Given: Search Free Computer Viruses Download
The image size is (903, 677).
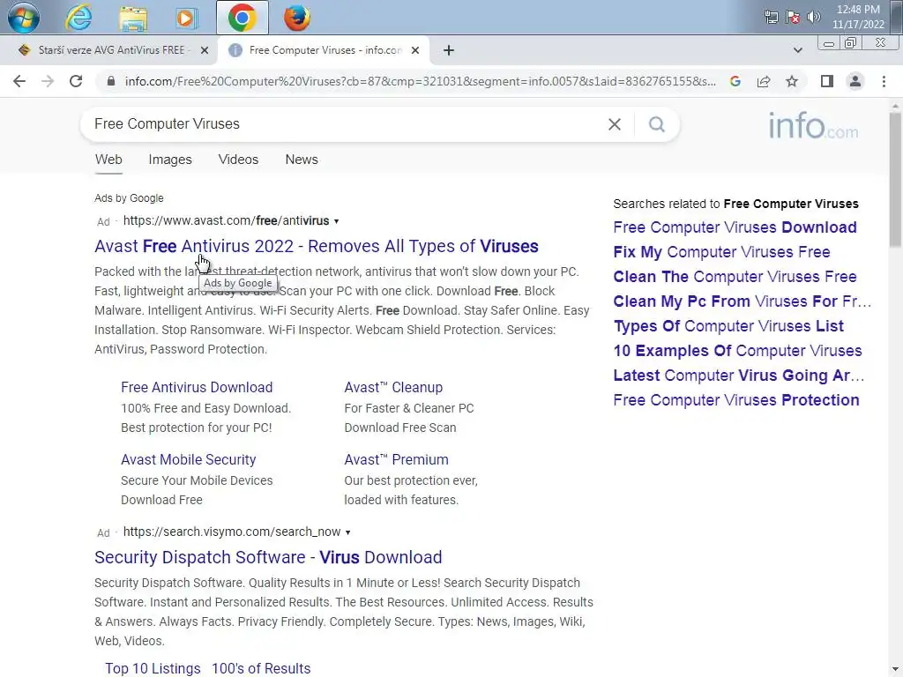Looking at the screenshot, I should pyautogui.click(x=735, y=227).
